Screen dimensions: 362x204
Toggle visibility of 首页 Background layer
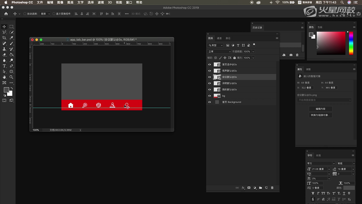[210, 102]
